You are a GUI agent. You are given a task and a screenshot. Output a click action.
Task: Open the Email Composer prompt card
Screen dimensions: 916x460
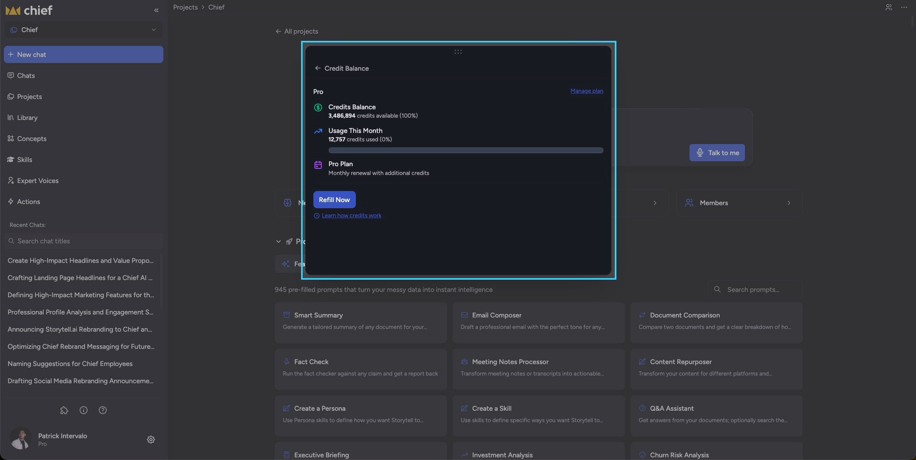pyautogui.click(x=538, y=322)
